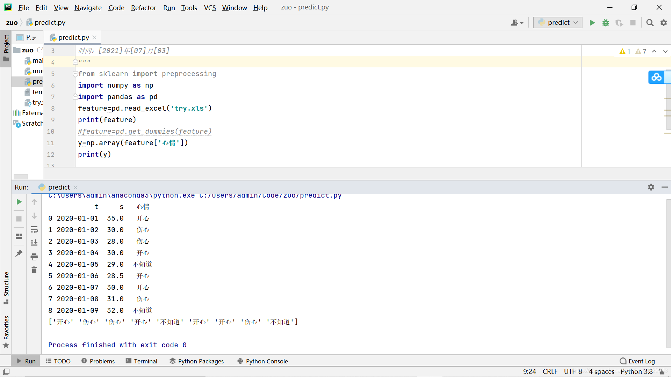
Task: Run the predict configuration from the toolbar
Action: pos(592,23)
